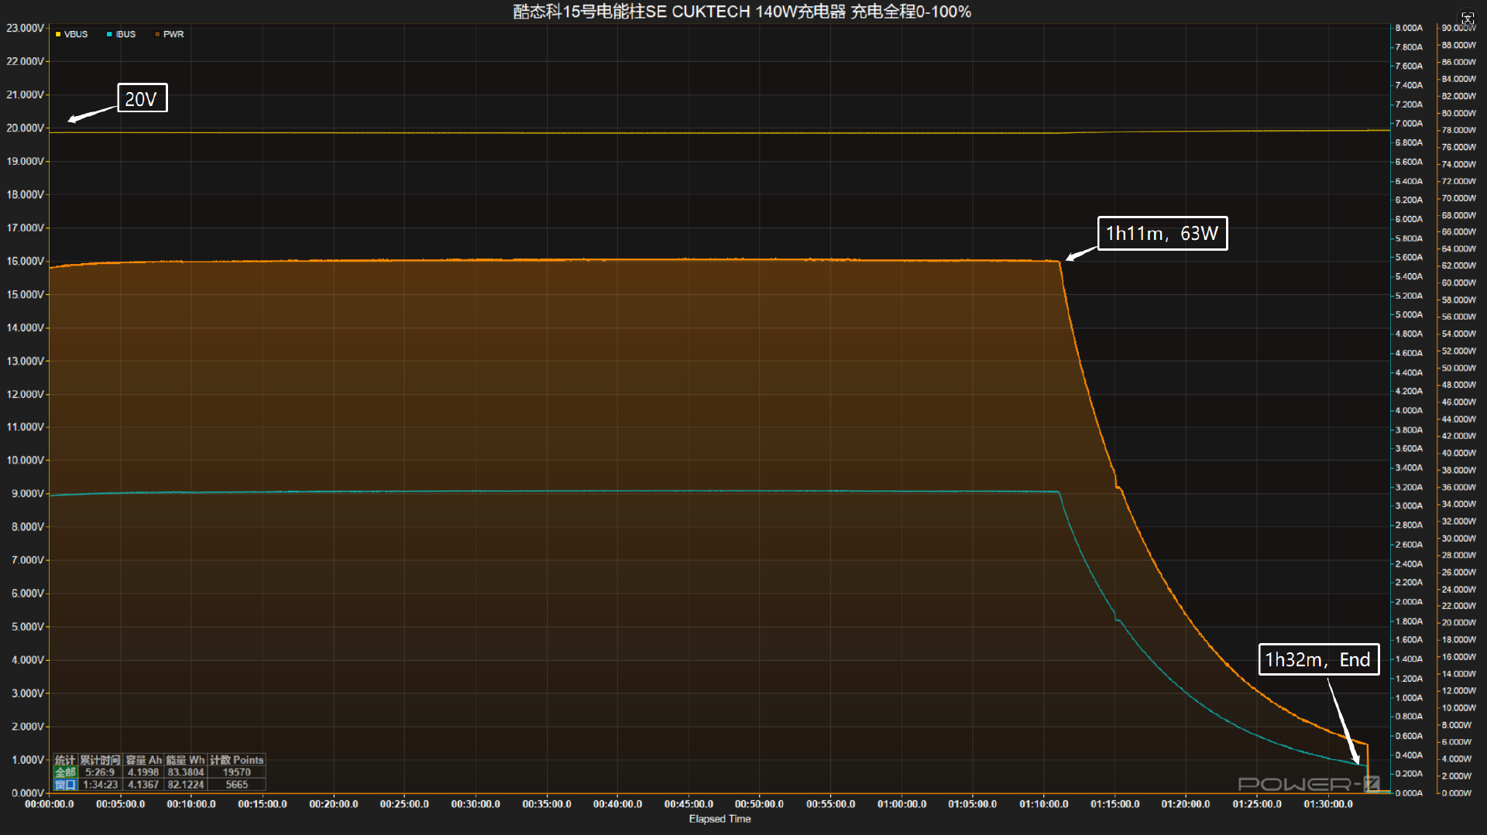
Task: Click the 9.000V voltage axis label
Action: [x=28, y=494]
